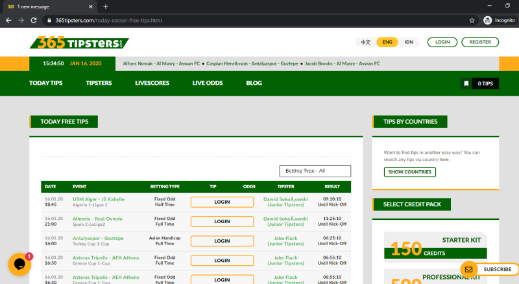Reload the page with the refresh icon
Viewport: 519px width, 284px height.
[x=34, y=21]
